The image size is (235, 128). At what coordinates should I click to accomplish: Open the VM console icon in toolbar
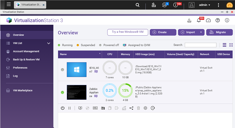tap(80, 108)
